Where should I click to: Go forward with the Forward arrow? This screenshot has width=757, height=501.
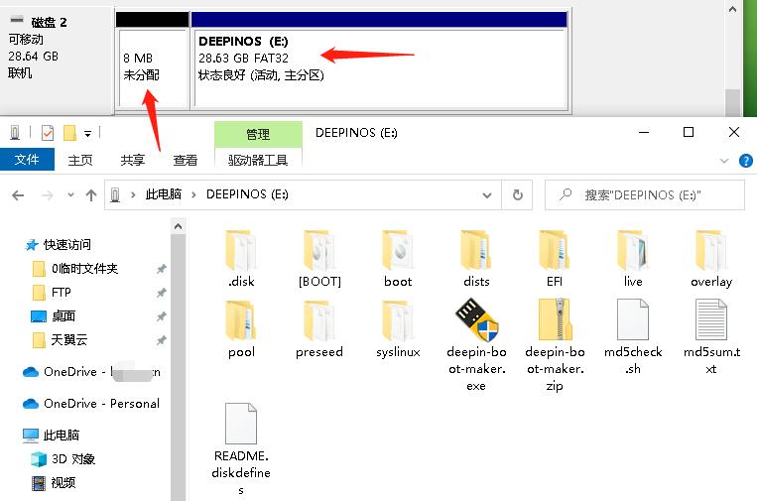tap(48, 195)
